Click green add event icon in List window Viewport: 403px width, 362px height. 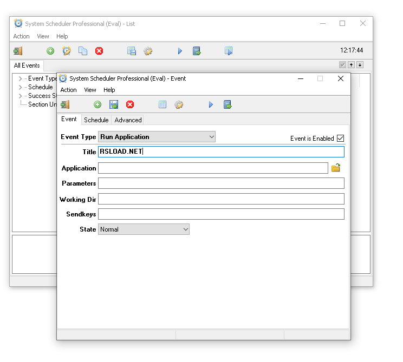(x=50, y=51)
